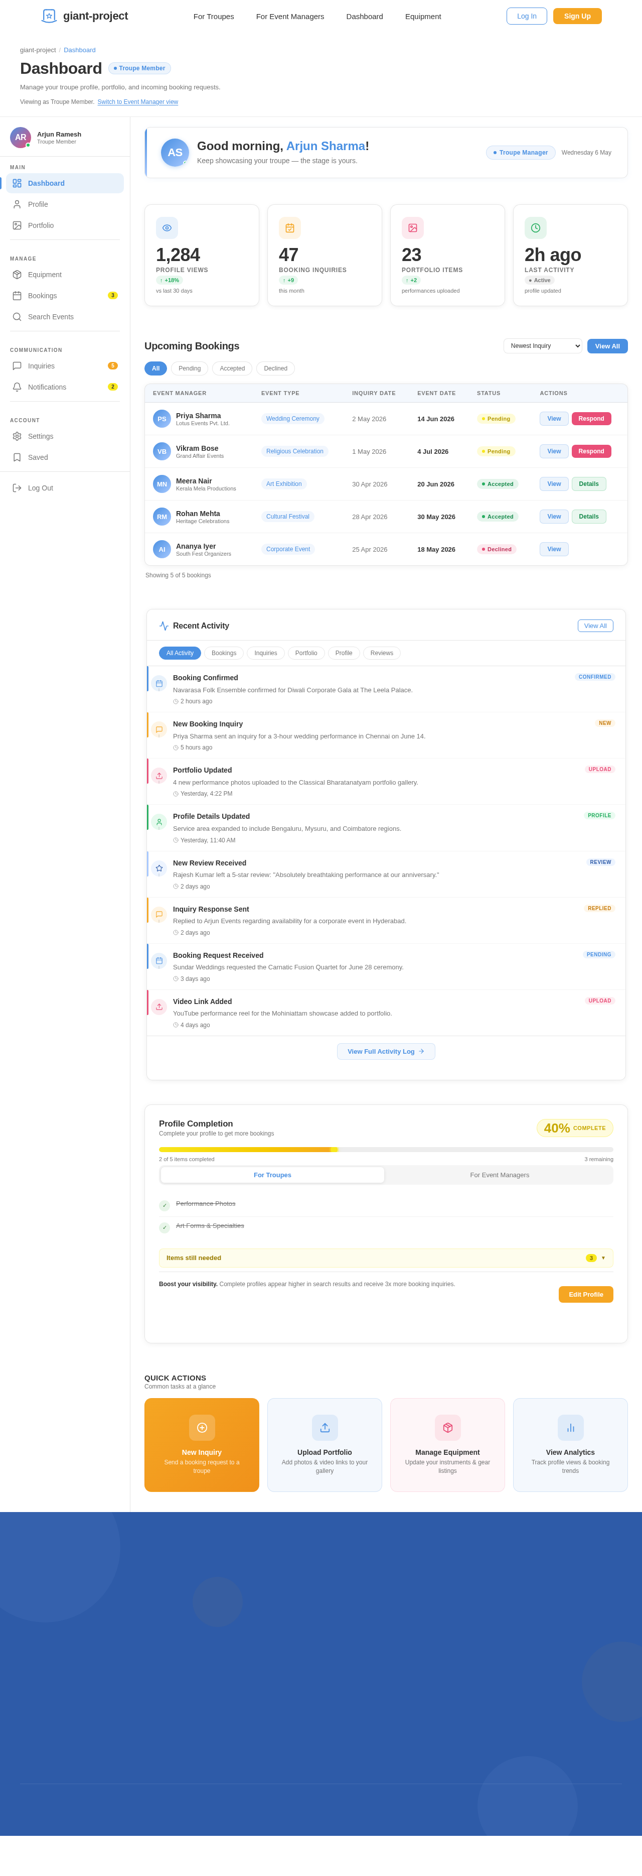642x1876 pixels.
Task: Click the New Inquiry plus icon
Action: (202, 1427)
